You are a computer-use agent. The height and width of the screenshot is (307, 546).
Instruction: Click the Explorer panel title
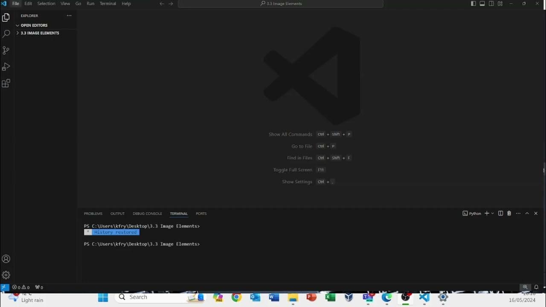coord(29,16)
